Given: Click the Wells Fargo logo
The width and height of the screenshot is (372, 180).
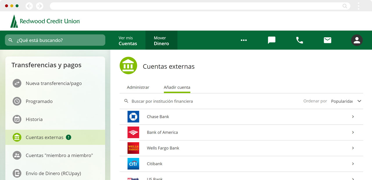Looking at the screenshot, I should click(133, 148).
